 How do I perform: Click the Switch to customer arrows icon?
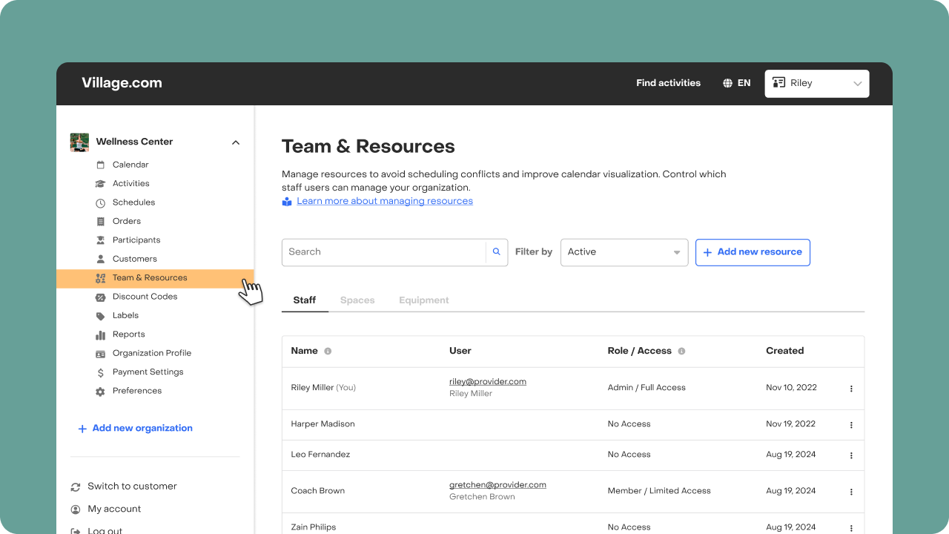76,487
